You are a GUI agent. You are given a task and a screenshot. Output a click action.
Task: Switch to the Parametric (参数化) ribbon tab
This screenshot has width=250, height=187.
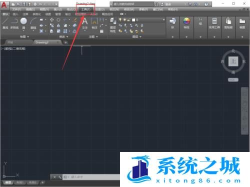[36, 14]
